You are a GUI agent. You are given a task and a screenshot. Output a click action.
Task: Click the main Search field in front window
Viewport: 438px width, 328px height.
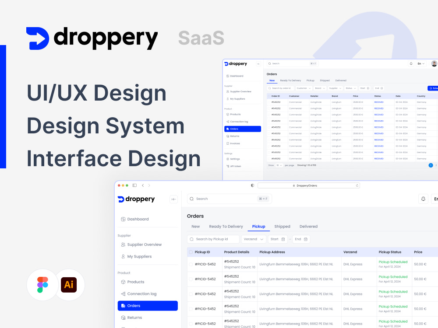(230, 199)
